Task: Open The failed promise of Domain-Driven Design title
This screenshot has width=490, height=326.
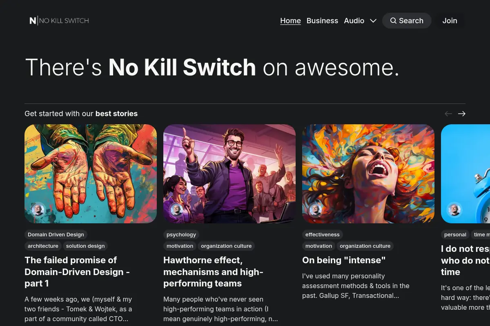Action: 77,271
